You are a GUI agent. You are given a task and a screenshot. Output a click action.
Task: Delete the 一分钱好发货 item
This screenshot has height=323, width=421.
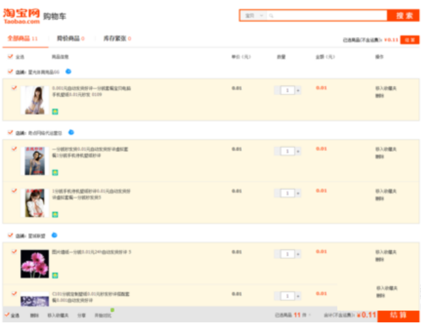point(379,157)
